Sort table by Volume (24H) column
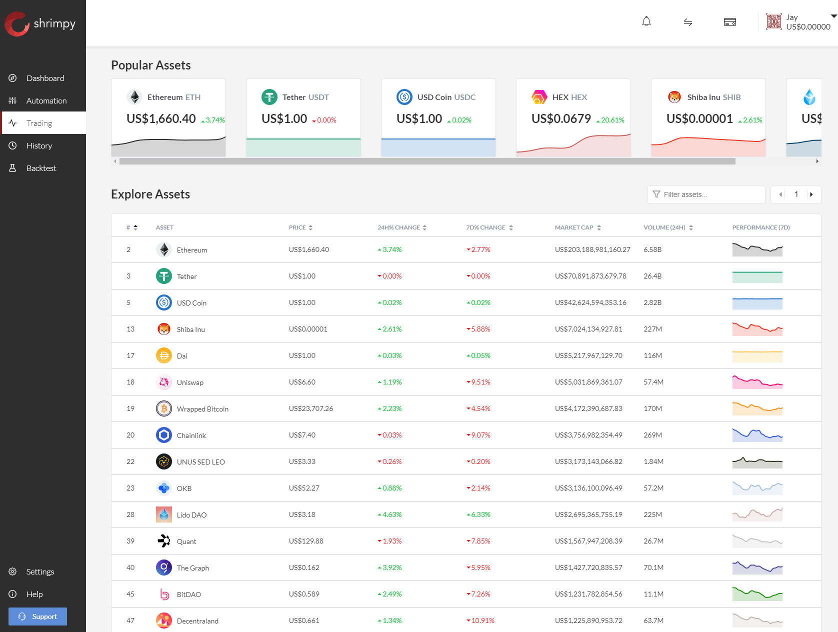The height and width of the screenshot is (632, 838). click(x=668, y=227)
